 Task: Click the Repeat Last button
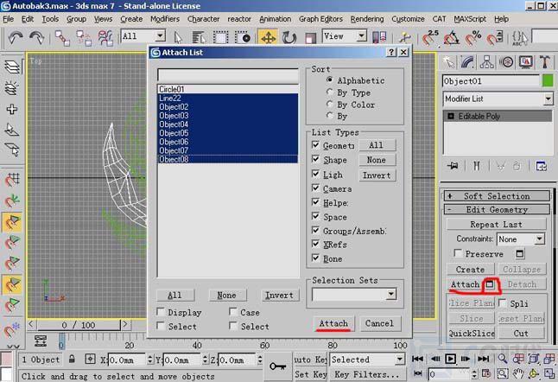pos(496,225)
